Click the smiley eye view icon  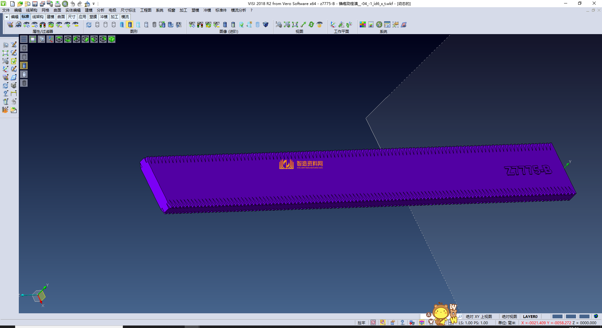click(x=319, y=25)
